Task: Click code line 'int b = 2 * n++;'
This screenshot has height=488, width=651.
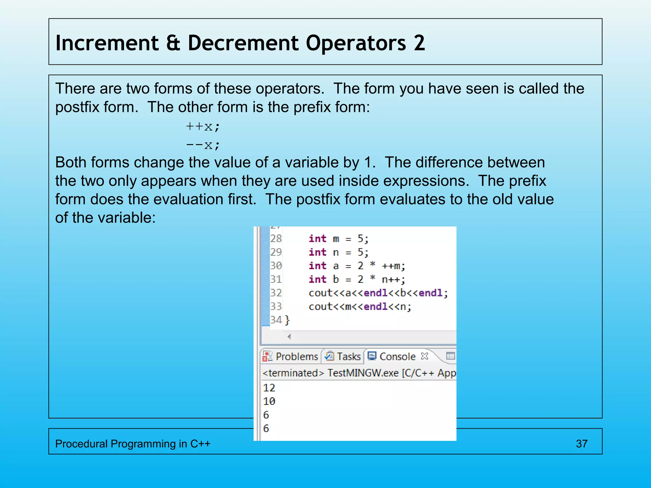Action: tap(357, 279)
